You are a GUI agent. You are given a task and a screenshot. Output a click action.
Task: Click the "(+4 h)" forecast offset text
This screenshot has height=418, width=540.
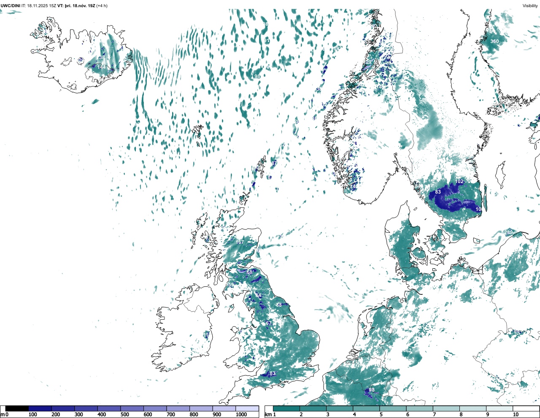pyautogui.click(x=102, y=6)
